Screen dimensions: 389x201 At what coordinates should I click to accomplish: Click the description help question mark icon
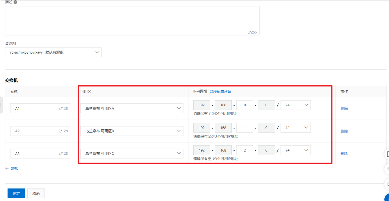(x=15, y=2)
